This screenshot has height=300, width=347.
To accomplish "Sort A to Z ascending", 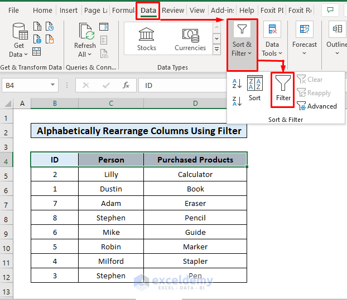I will pyautogui.click(x=237, y=83).
